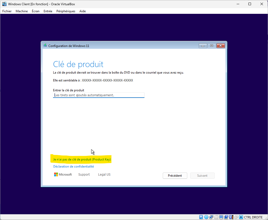The height and width of the screenshot is (220, 268).
Task: Click the "Clé de produit" heading
Action: coord(78,64)
